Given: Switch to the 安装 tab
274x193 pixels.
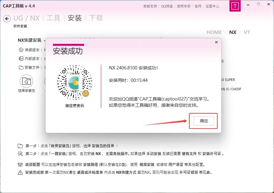Looking at the screenshot, I should 75,18.
